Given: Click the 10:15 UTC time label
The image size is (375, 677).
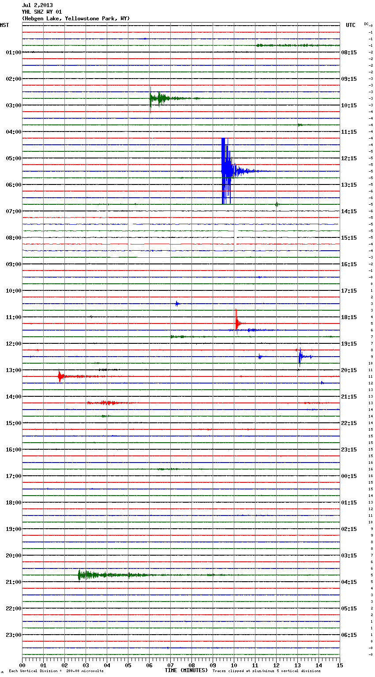Looking at the screenshot, I should click(x=349, y=105).
